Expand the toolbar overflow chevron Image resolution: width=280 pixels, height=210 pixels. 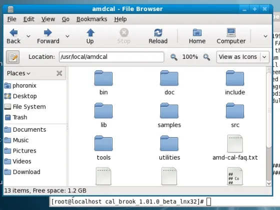[x=265, y=36]
